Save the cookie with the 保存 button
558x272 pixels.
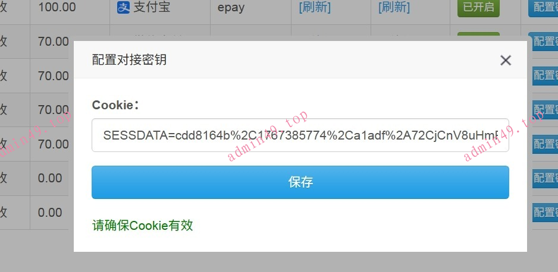click(300, 182)
